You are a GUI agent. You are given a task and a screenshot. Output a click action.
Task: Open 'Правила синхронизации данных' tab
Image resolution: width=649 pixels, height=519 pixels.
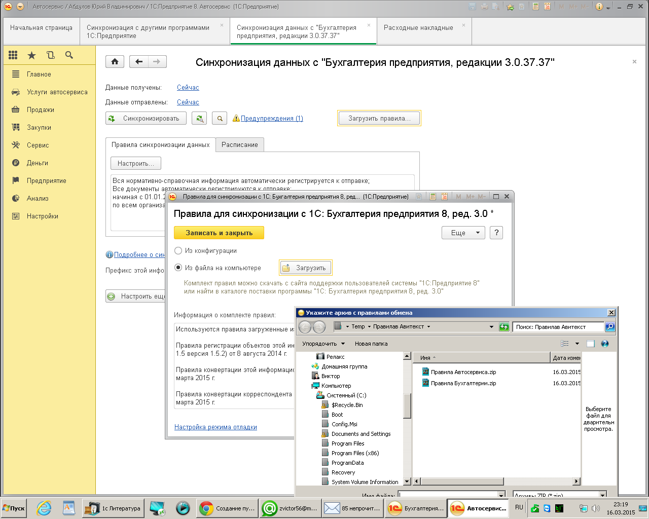(160, 144)
